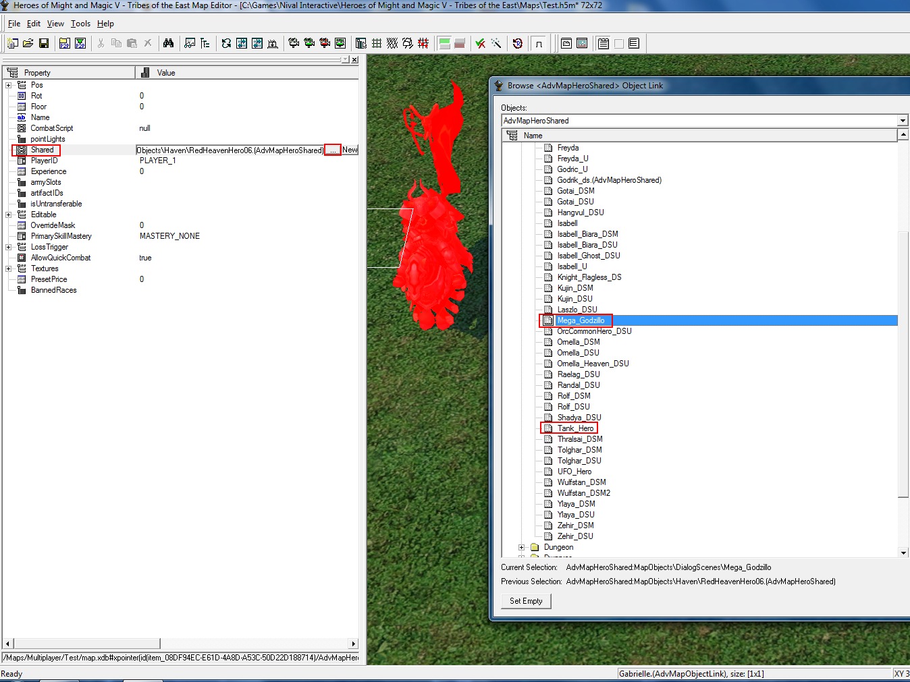Toggle the square wave toolbar button
This screenshot has height=682, width=910.
click(539, 43)
